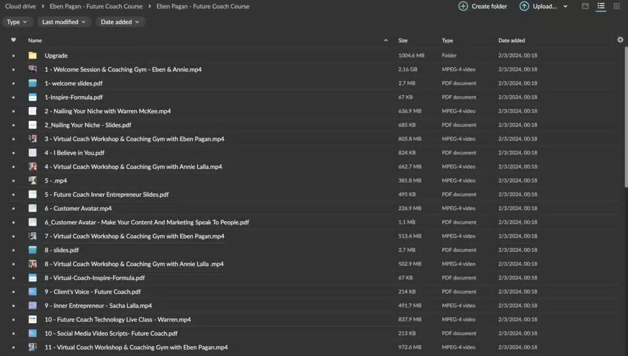
Task: Click thumbnail icon of 8 - Virtual Coach Workshop Annie Lalla
Action: [33, 264]
